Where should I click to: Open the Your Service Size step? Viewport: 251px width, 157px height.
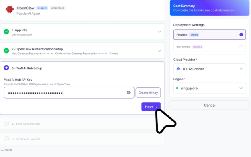82,124
